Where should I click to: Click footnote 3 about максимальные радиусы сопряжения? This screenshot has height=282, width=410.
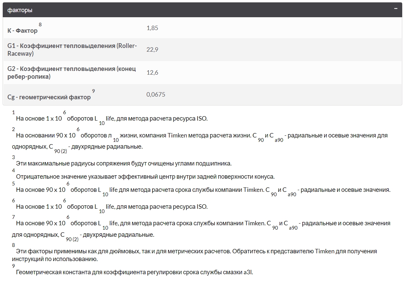point(124,164)
